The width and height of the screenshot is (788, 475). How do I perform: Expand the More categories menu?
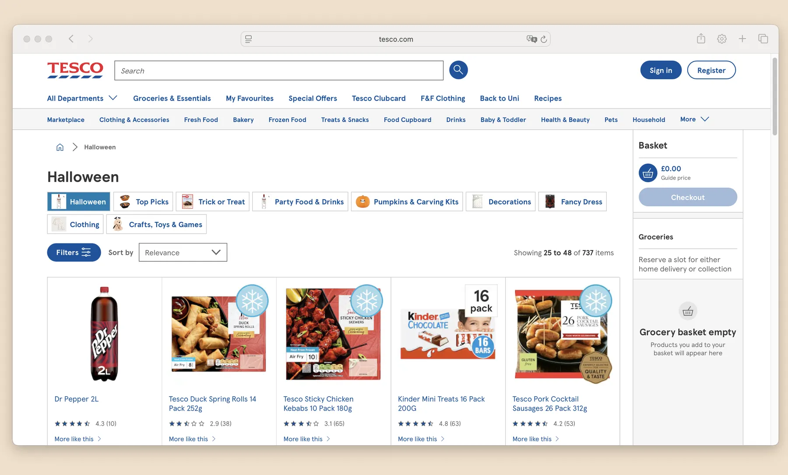point(695,119)
